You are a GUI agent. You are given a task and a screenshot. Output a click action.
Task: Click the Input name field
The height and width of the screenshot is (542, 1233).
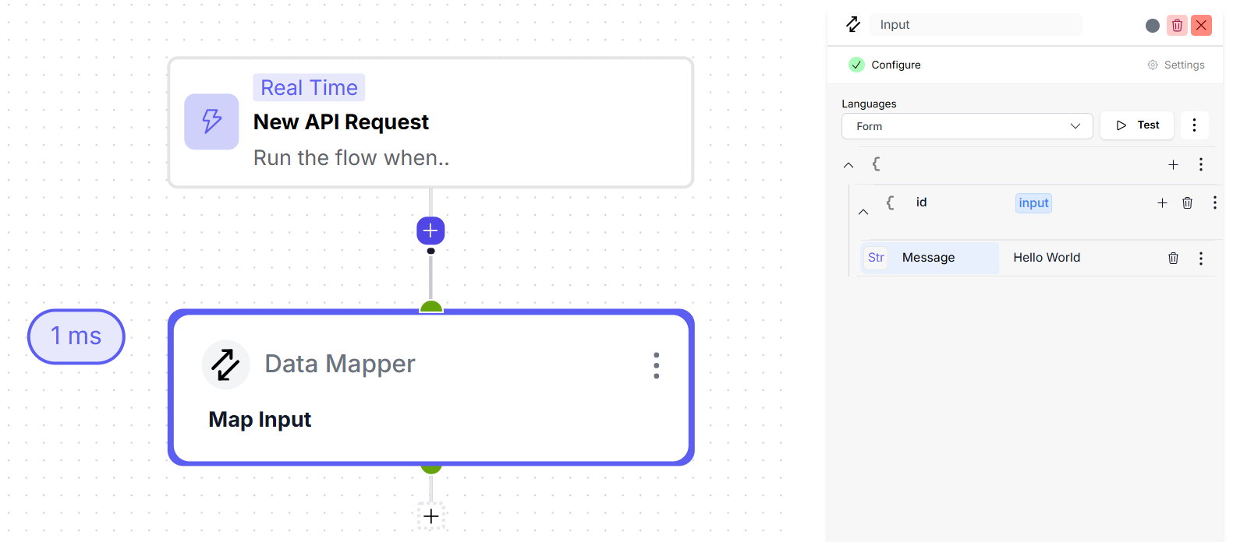coord(975,25)
